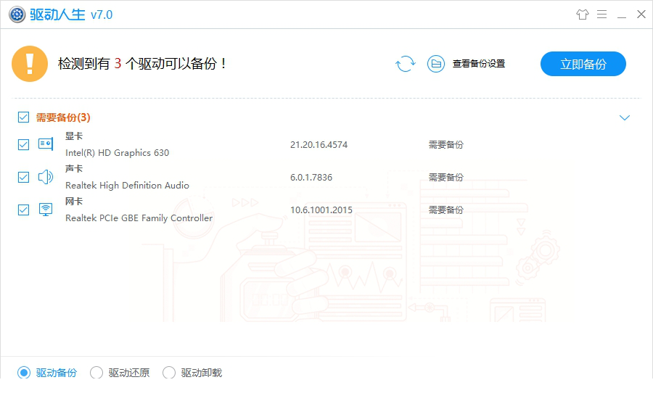Collapse the 需要备份 list chevron

coord(625,117)
